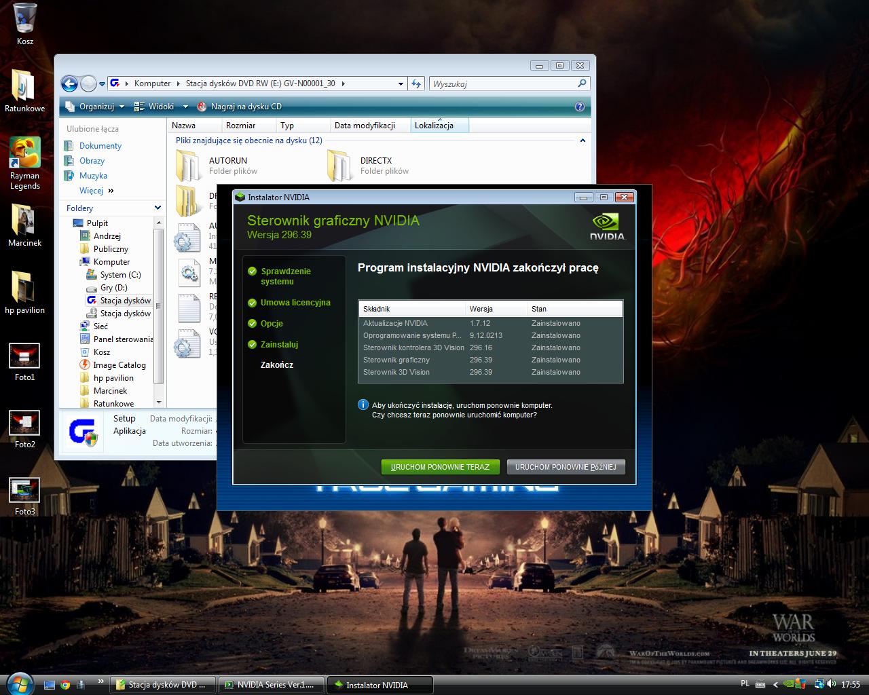Open the volume speaker tray icon
The image size is (869, 695).
pyautogui.click(x=832, y=685)
